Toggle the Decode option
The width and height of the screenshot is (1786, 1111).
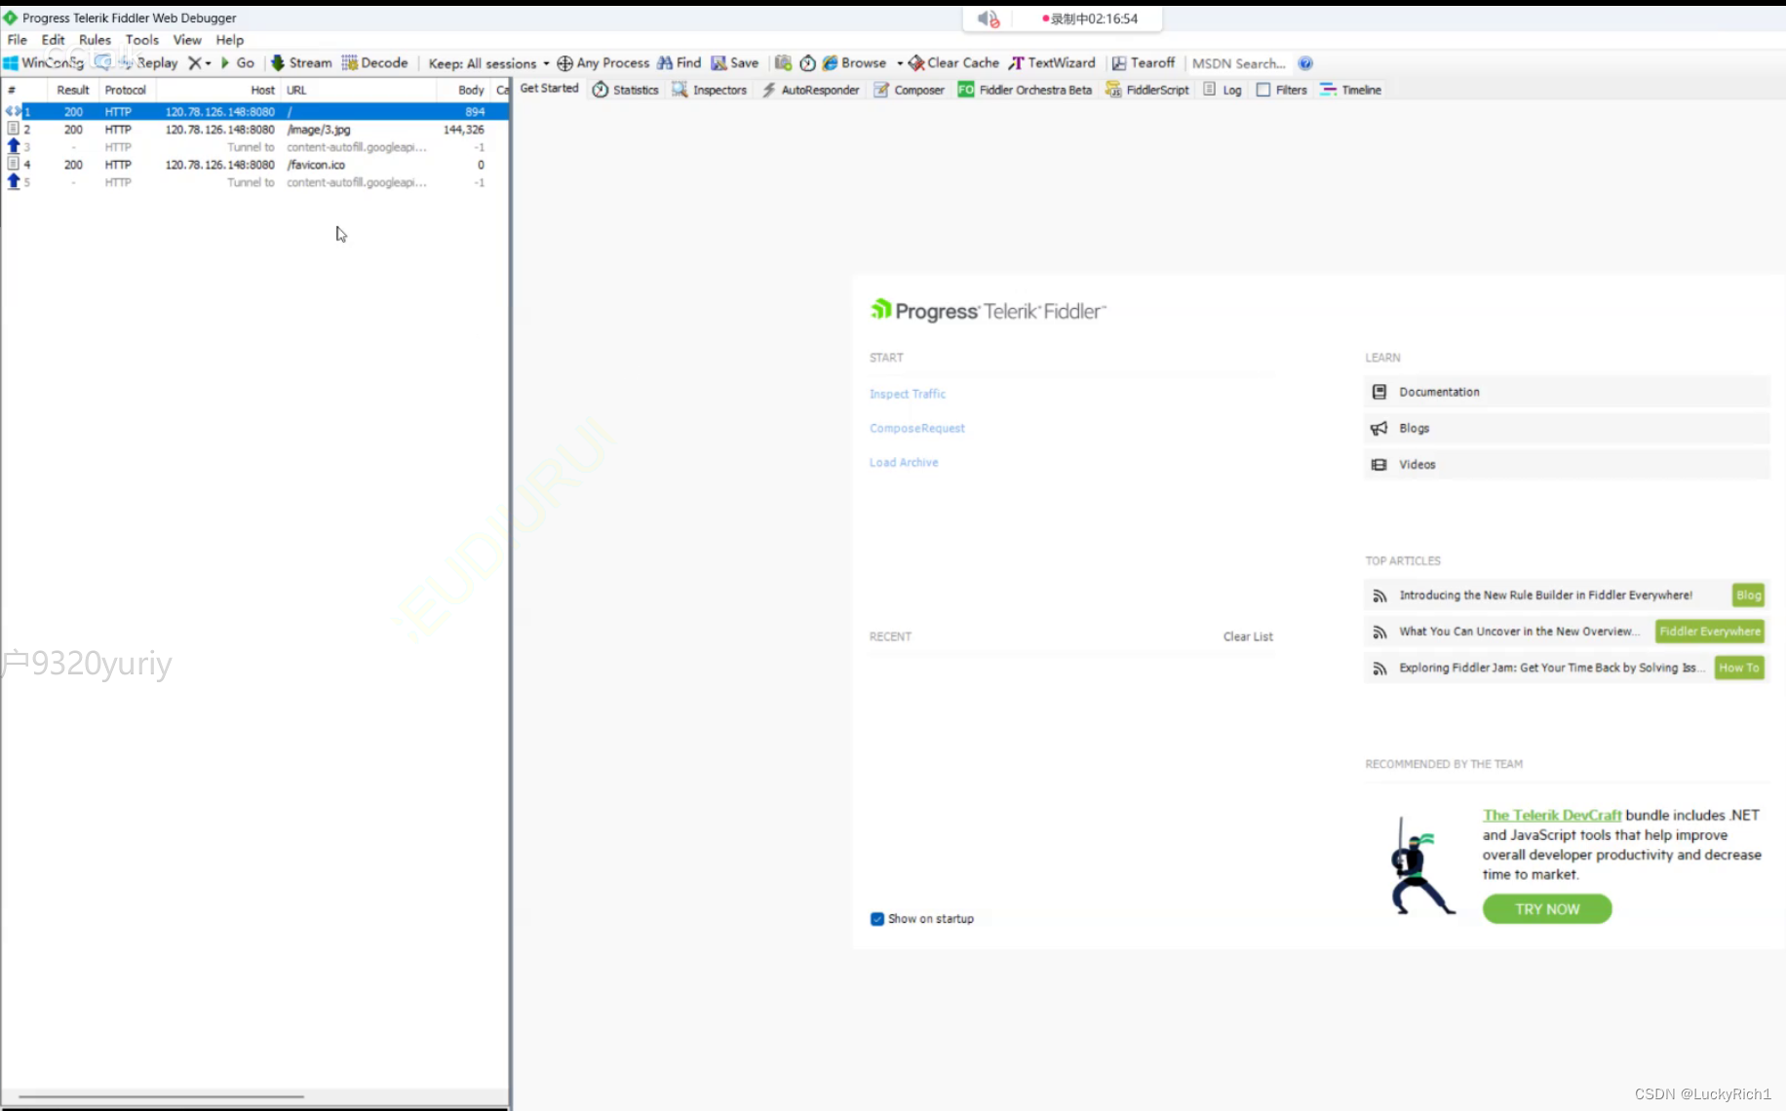click(374, 62)
